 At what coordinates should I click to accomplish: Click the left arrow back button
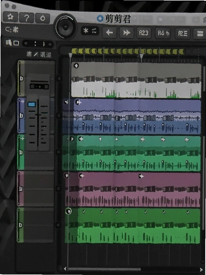pos(109,33)
